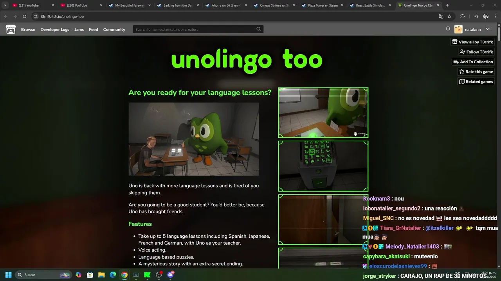Click 'Follow T3rrifk' button
The image size is (501, 281).
click(x=476, y=52)
